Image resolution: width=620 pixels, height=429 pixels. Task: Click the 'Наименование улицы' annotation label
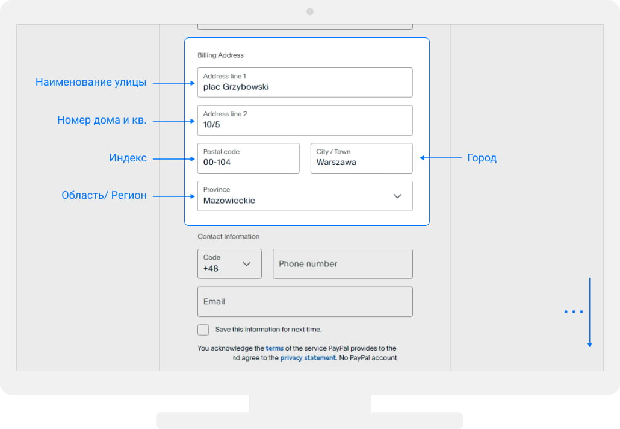point(91,83)
